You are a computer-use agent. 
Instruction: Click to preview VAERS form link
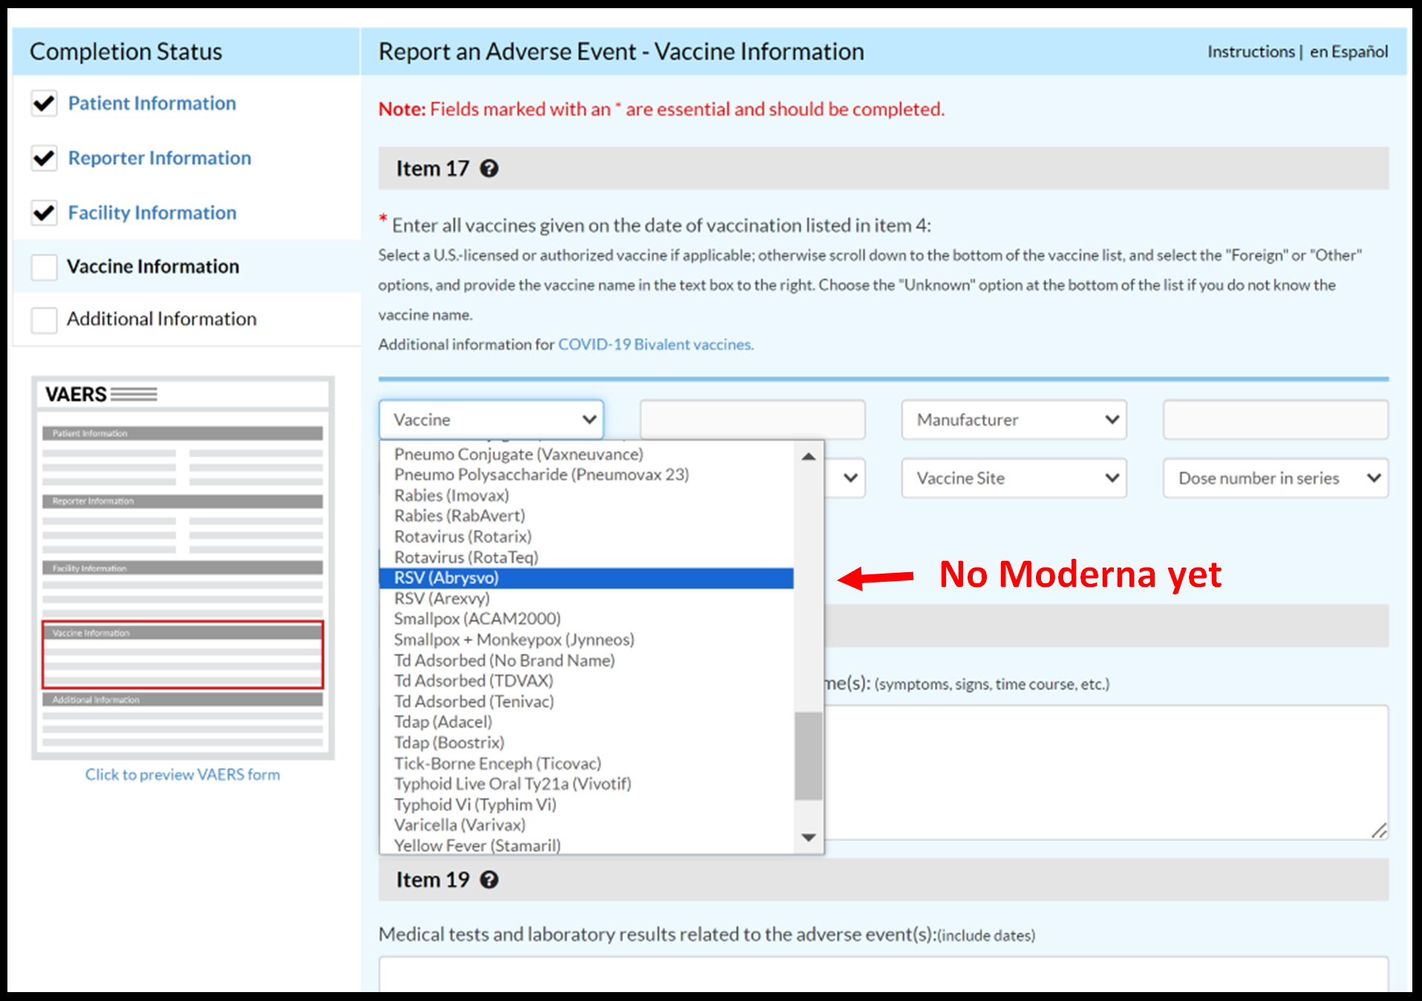[183, 775]
